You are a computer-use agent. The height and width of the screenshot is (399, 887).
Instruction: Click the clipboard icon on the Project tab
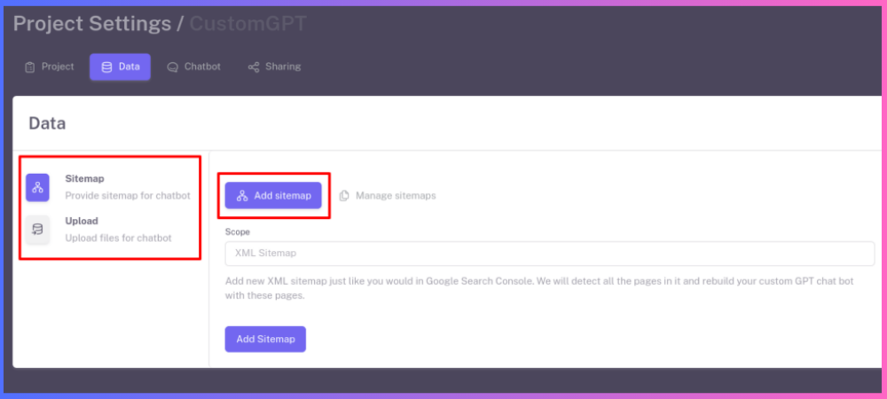[x=30, y=67]
